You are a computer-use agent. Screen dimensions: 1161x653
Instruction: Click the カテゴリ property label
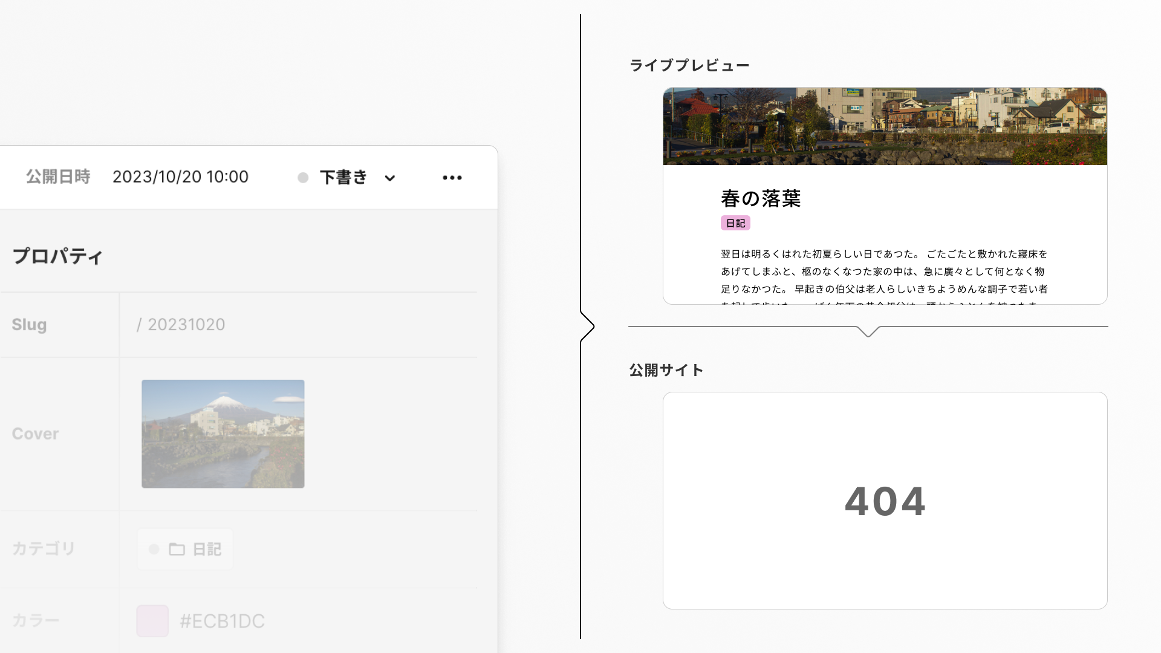[44, 548]
